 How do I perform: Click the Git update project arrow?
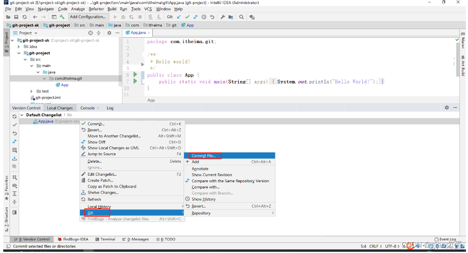tap(179, 17)
